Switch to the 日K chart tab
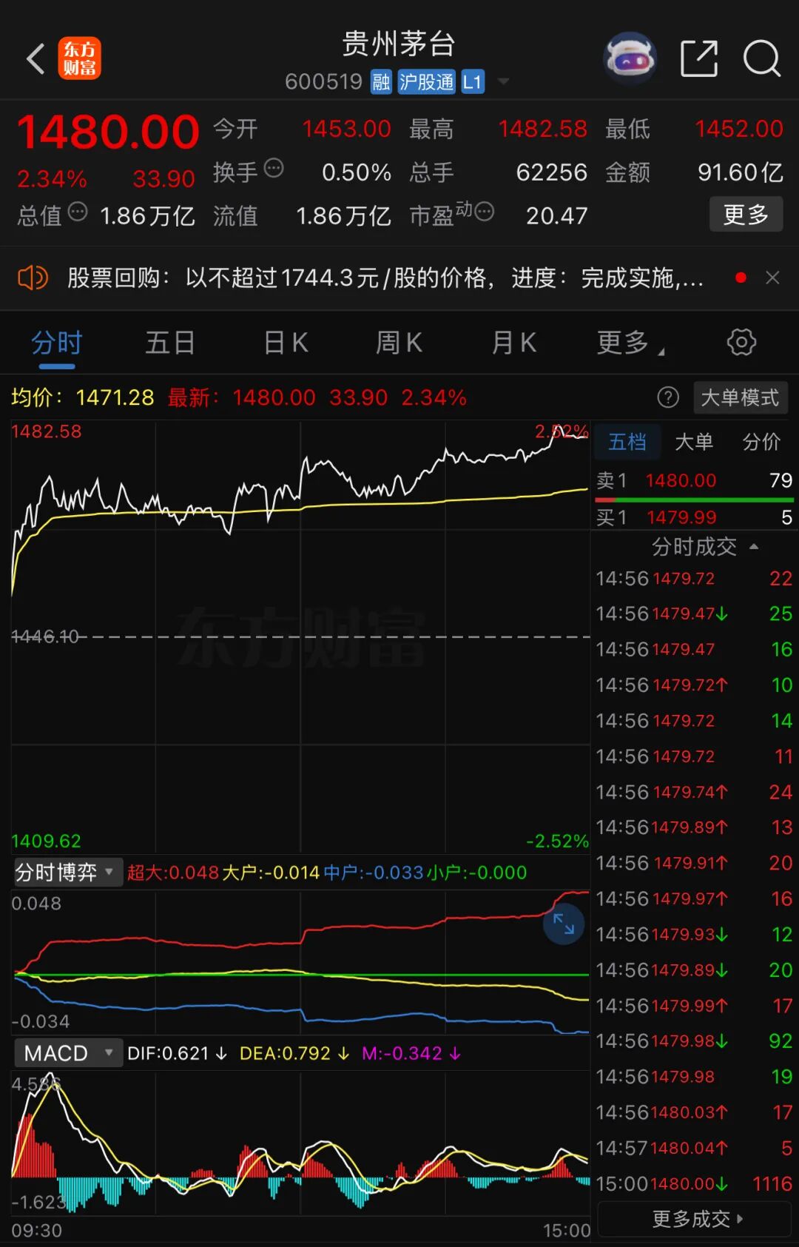 pos(286,343)
